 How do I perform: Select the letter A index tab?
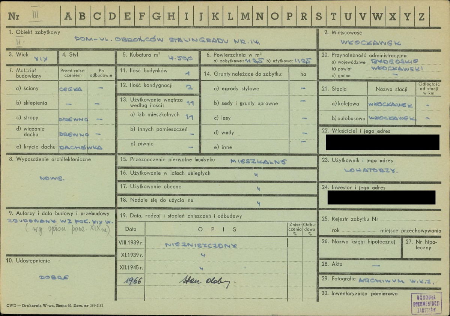[68, 16]
